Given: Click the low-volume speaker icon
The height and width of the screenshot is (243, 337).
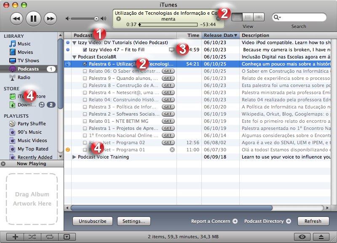Looking at the screenshot, I should 67,18.
